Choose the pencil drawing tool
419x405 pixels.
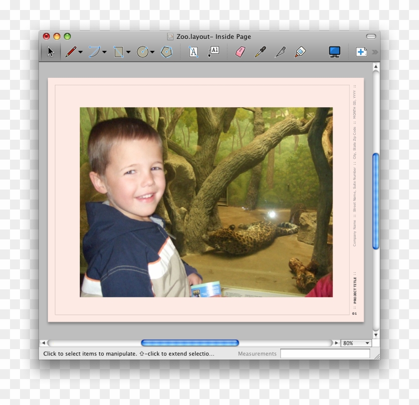click(71, 51)
